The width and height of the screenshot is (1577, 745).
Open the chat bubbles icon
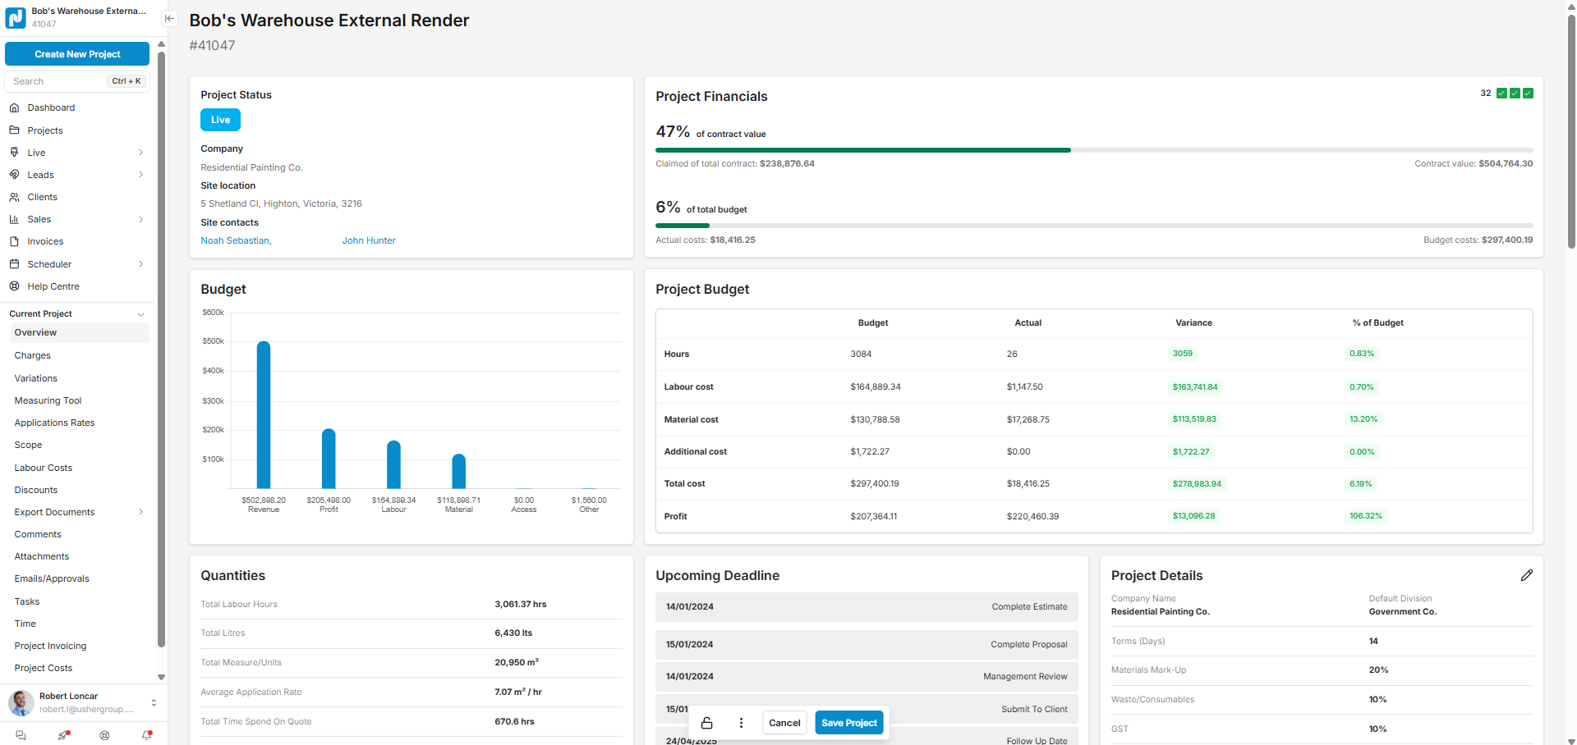21,735
